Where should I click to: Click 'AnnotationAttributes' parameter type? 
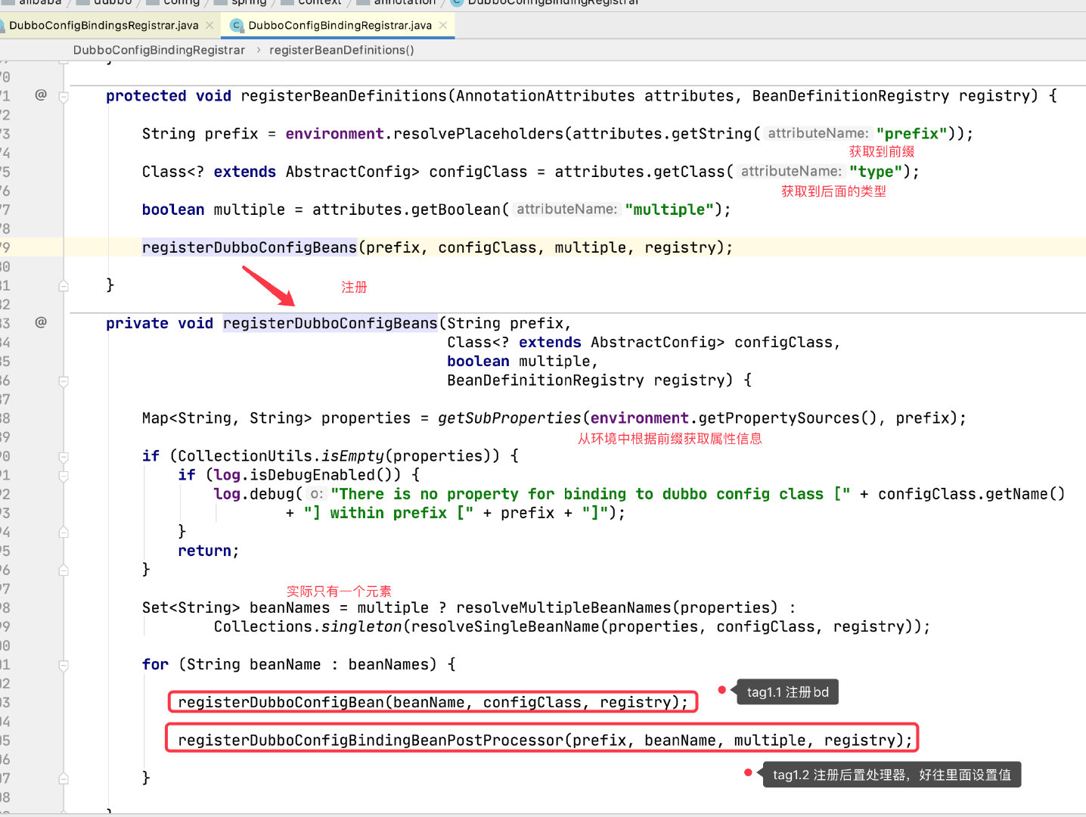[545, 96]
